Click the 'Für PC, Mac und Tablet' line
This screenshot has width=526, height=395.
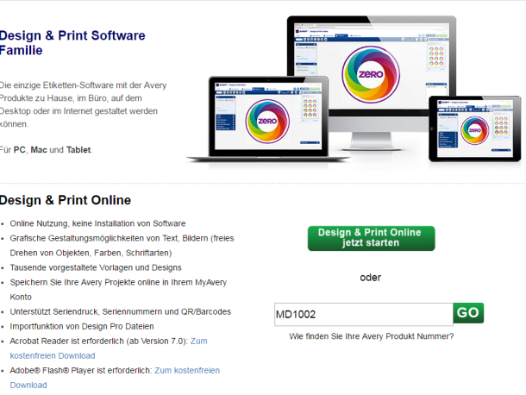click(x=46, y=150)
